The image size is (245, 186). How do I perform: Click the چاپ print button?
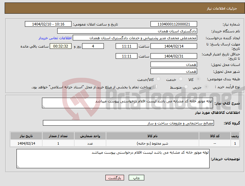point(136,178)
